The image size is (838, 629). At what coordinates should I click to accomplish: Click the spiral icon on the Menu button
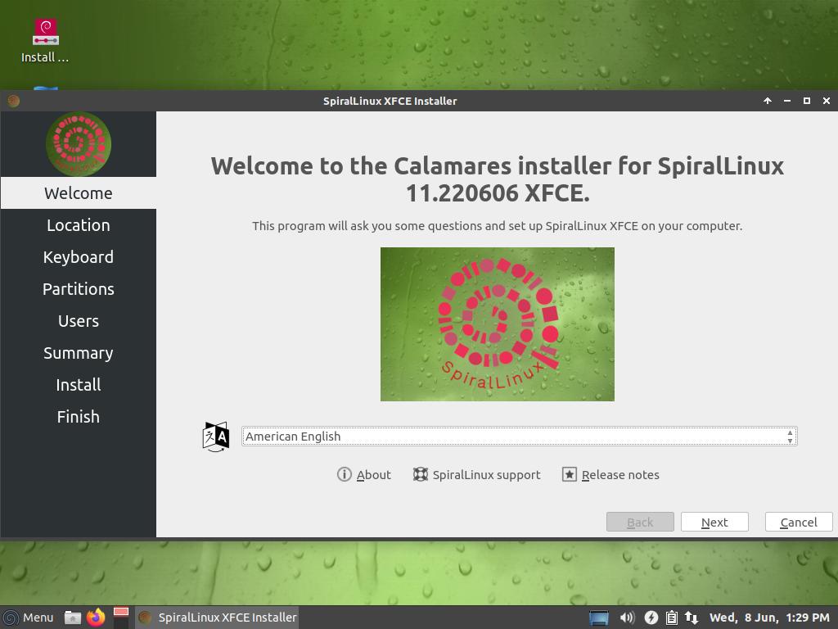click(11, 618)
